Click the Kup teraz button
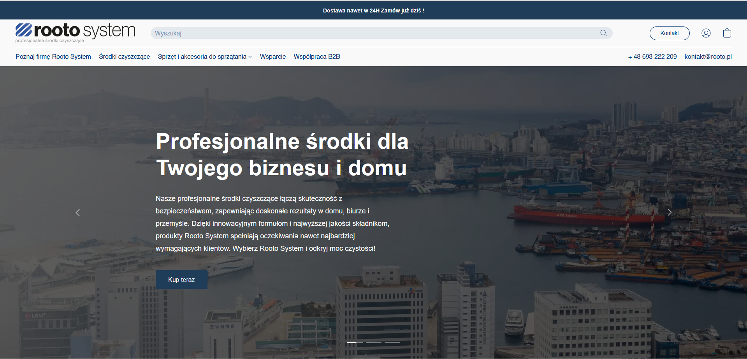 click(181, 279)
